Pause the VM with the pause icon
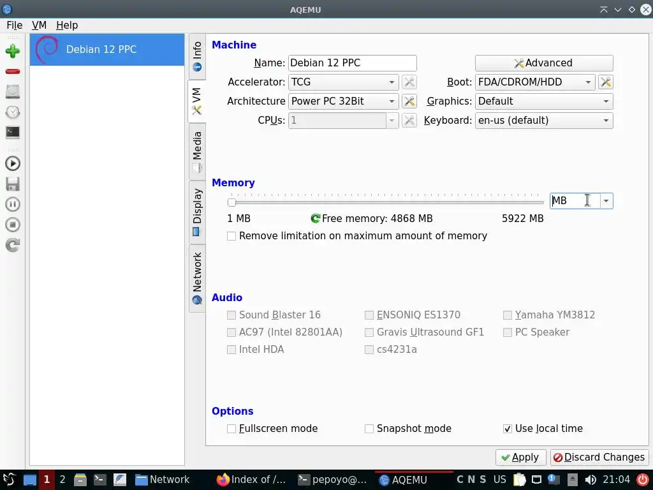This screenshot has height=490, width=653. pyautogui.click(x=13, y=204)
